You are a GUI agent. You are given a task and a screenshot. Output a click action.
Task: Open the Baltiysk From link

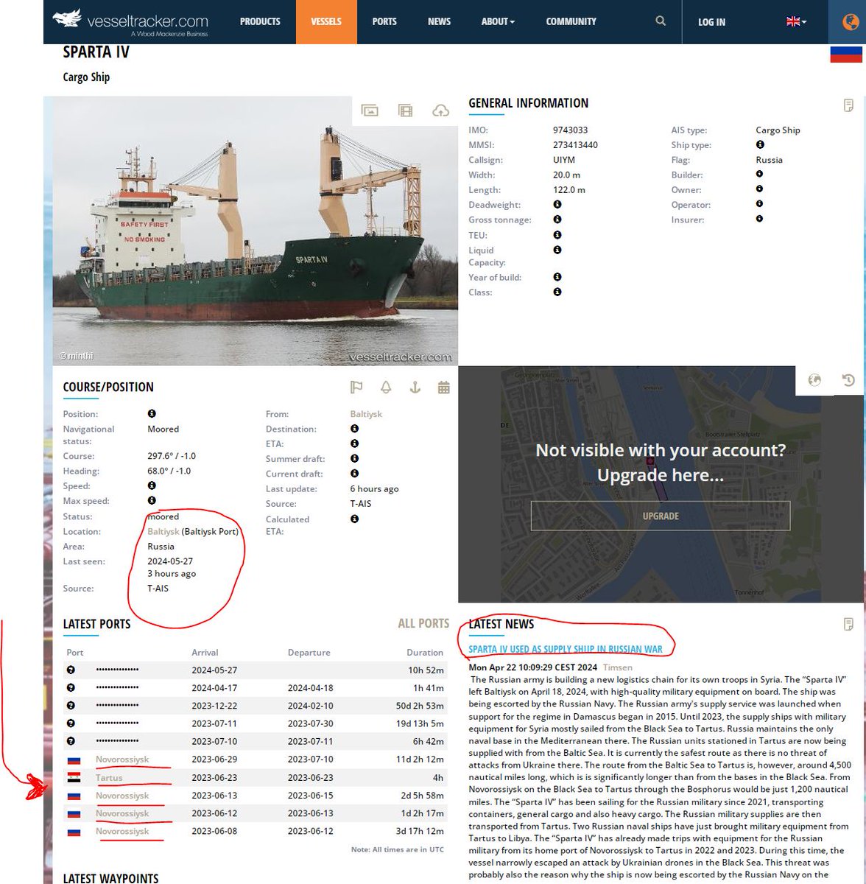pos(366,414)
